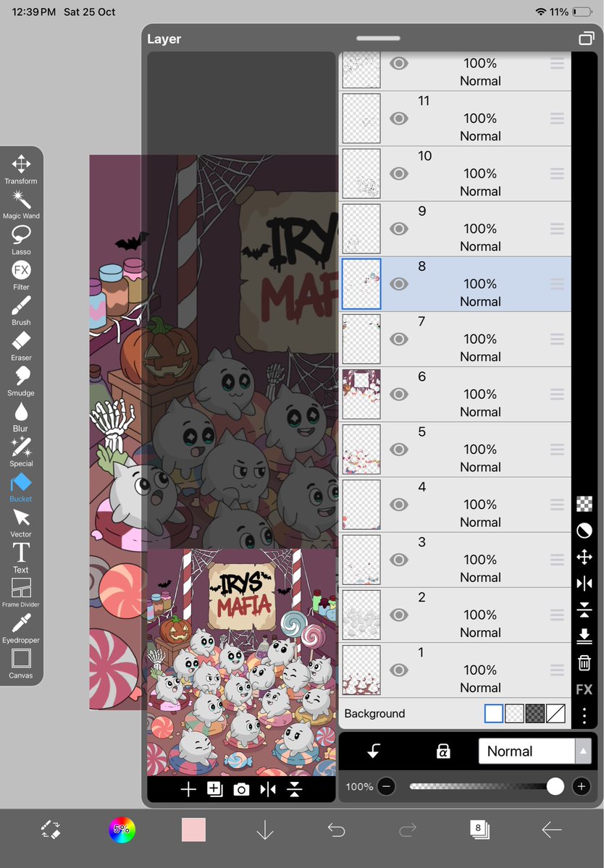Viewport: 604px width, 868px height.
Task: Select the Eyedropper tool
Action: pos(21,628)
